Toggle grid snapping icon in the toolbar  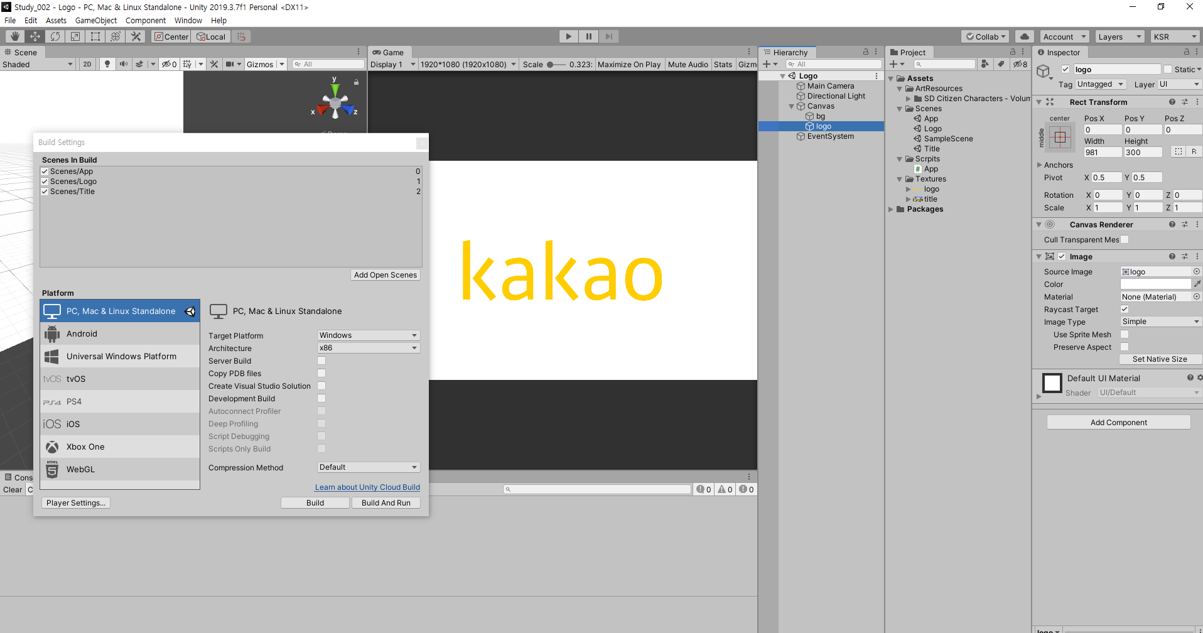point(242,36)
